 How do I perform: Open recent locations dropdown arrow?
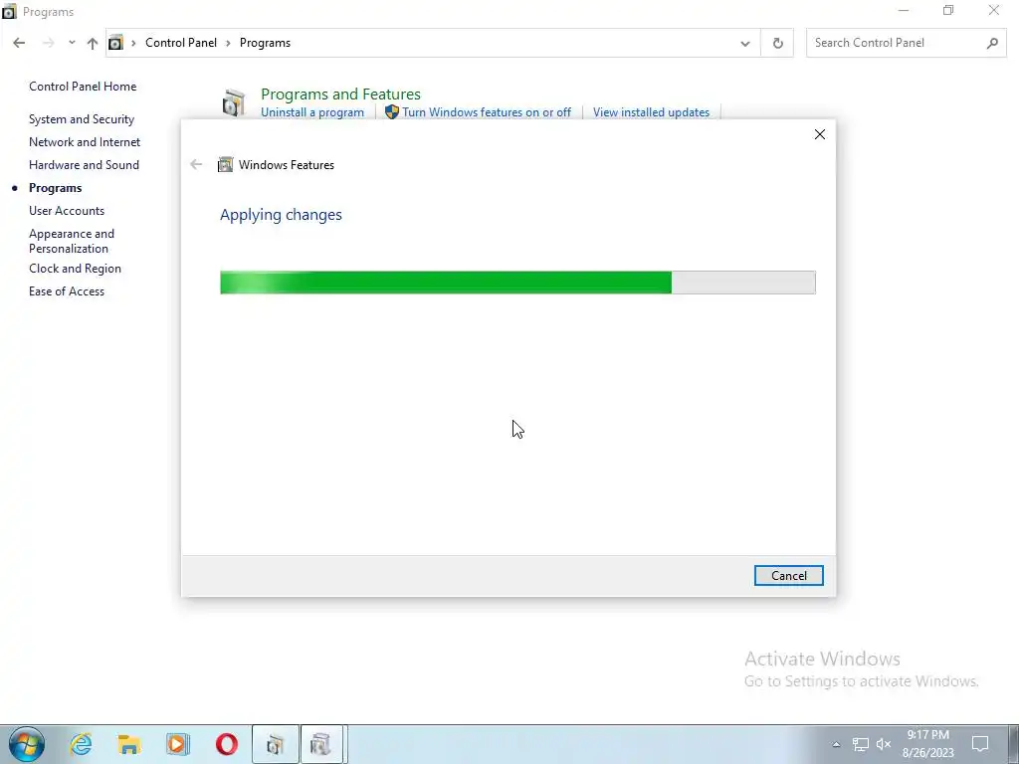point(72,43)
